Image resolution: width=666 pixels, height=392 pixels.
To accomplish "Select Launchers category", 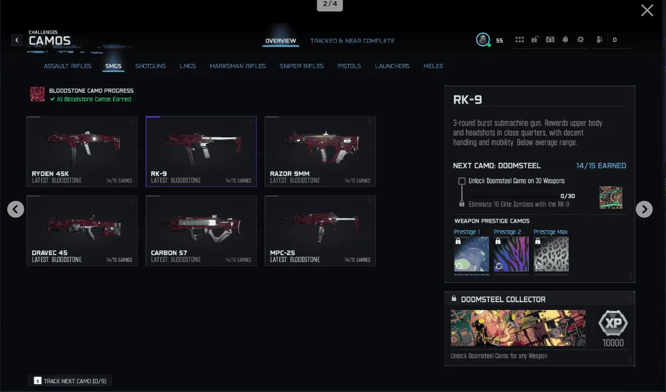I will click(392, 66).
